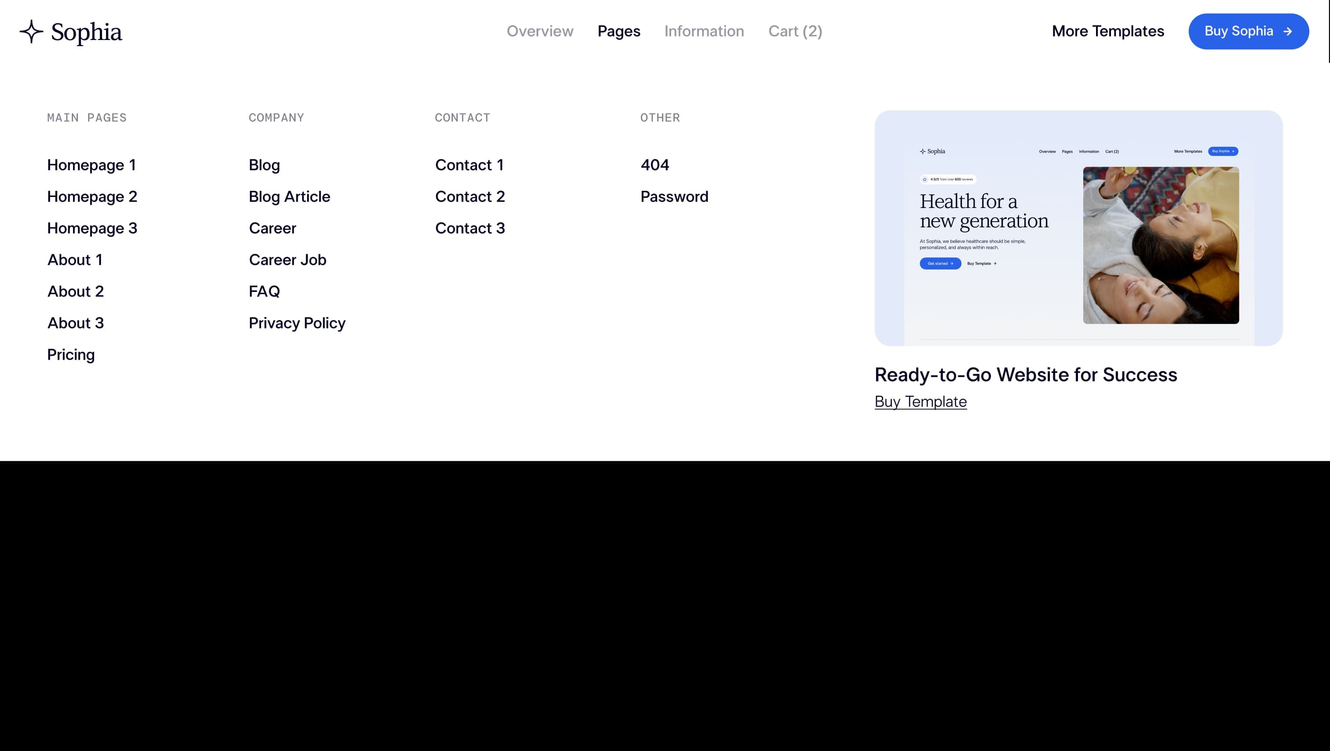
Task: Click the template preview thumbnail image
Action: click(1078, 228)
